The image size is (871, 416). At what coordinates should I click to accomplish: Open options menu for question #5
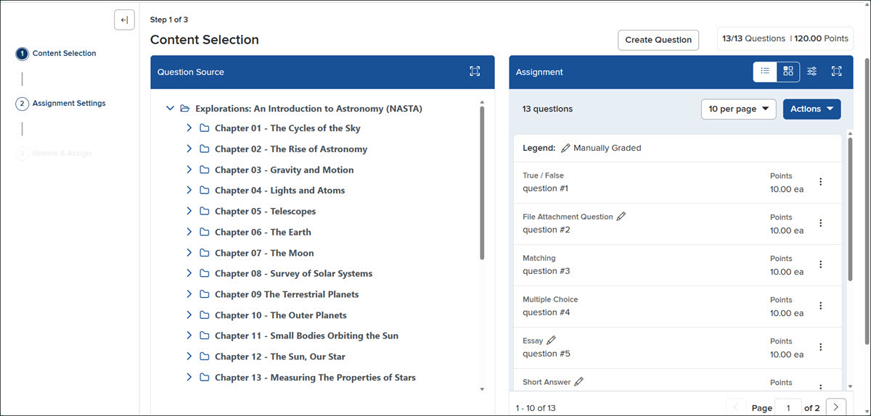pyautogui.click(x=821, y=347)
